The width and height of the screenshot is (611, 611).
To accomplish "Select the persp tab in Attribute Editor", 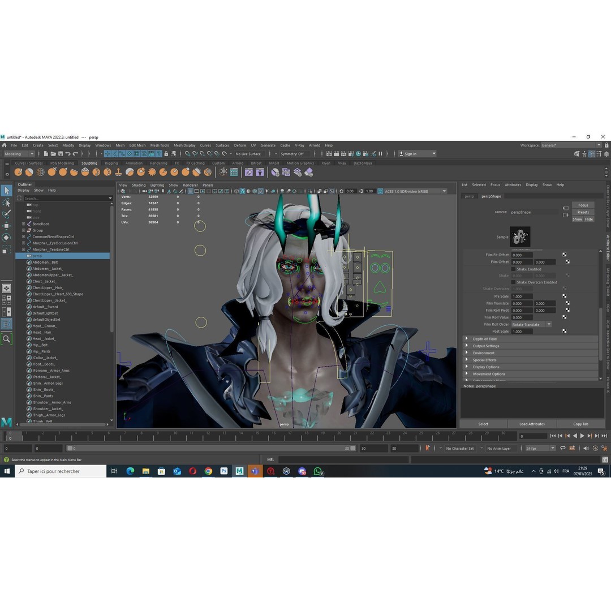I will 469,196.
